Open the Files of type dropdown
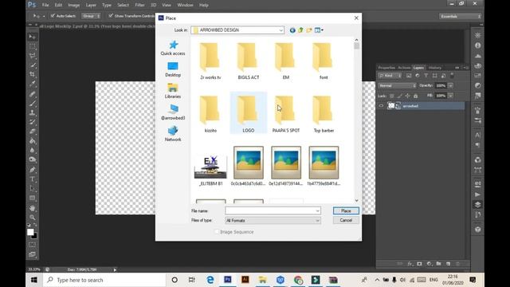The image size is (510, 287). pyautogui.click(x=317, y=221)
